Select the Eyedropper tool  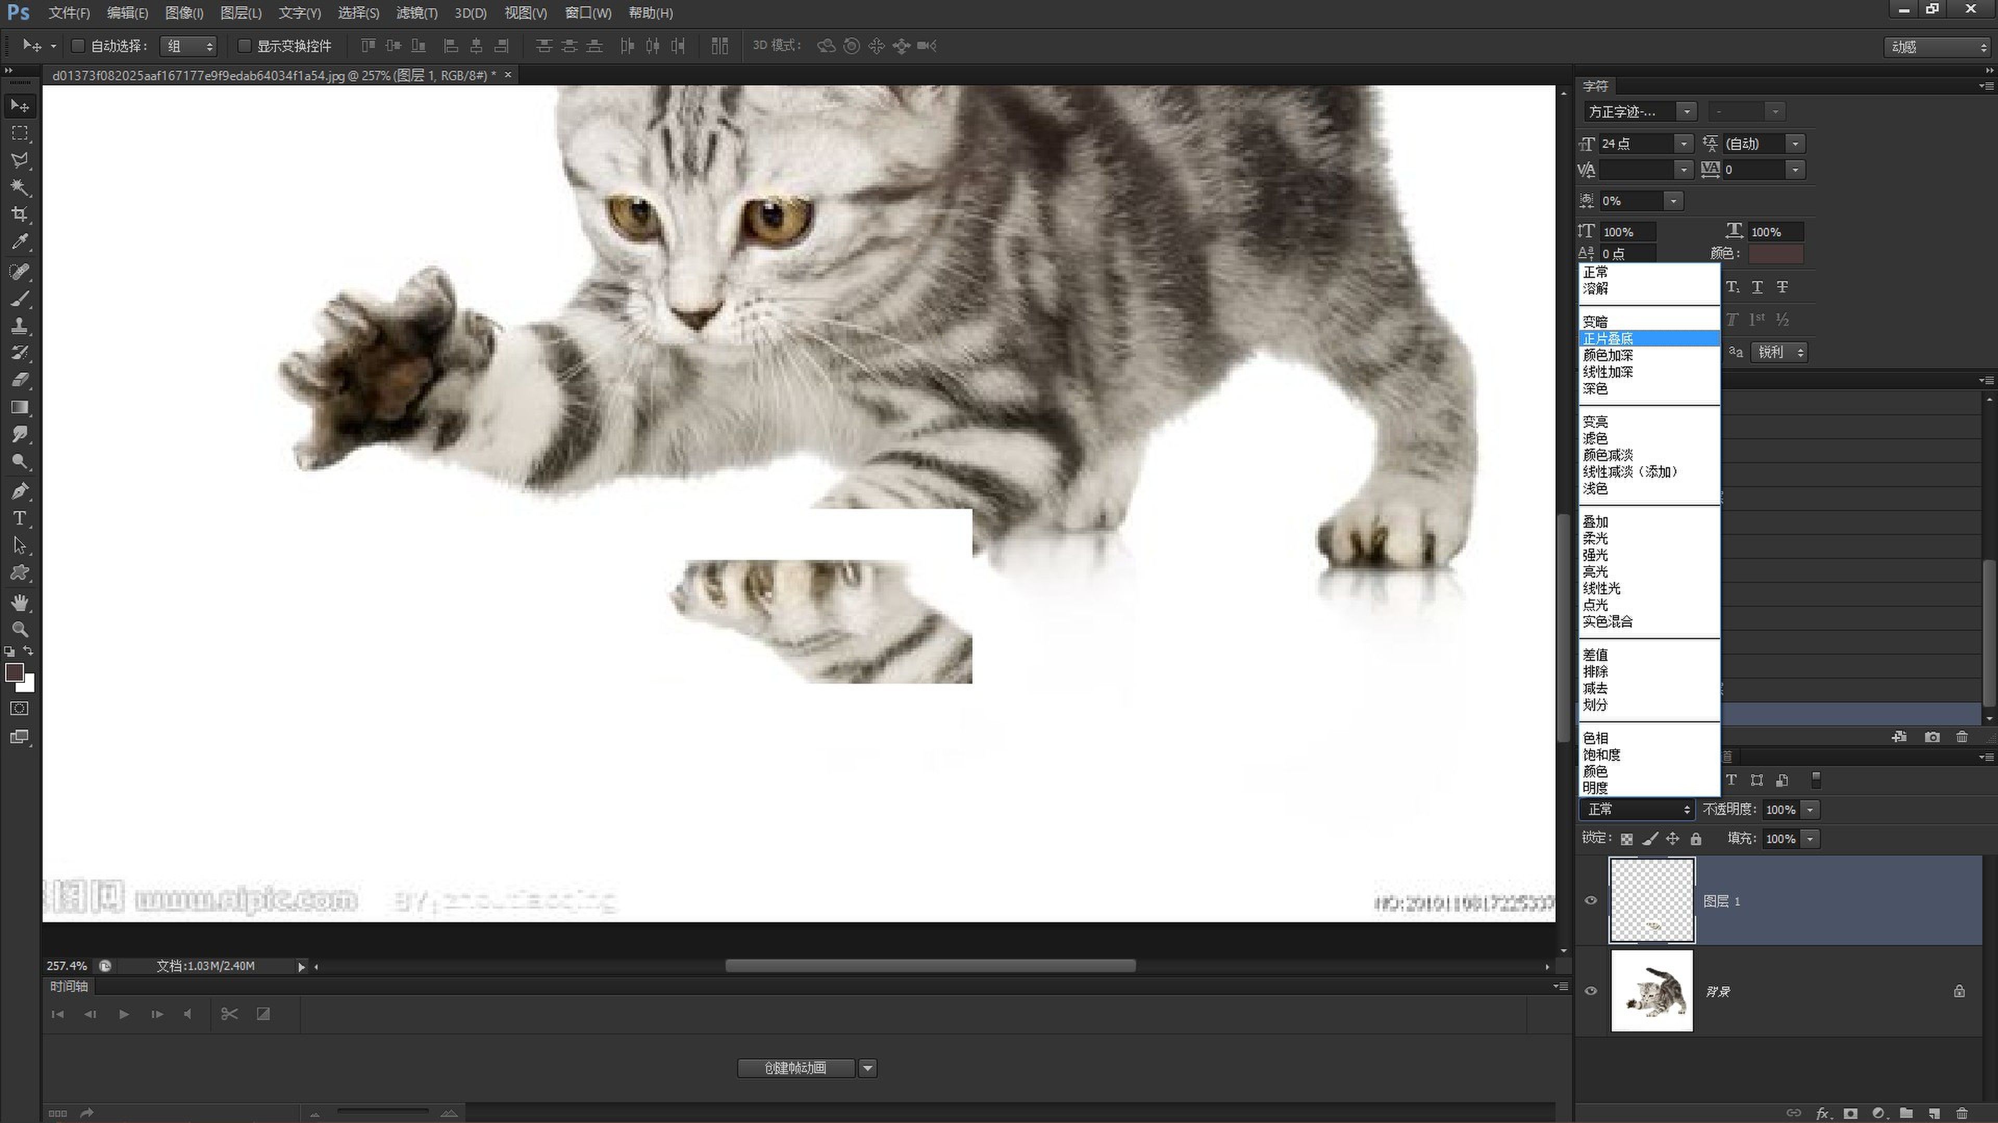pos(20,241)
